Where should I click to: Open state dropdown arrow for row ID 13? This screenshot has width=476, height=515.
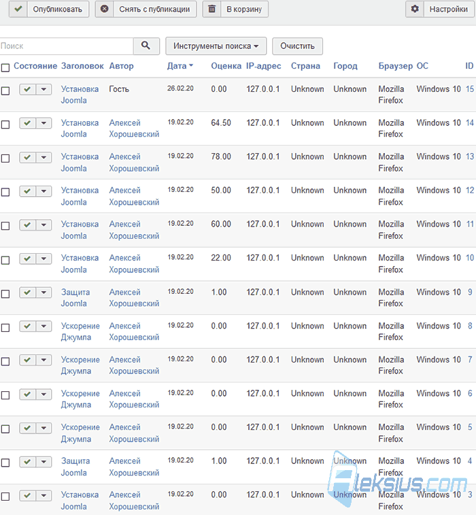point(44,157)
